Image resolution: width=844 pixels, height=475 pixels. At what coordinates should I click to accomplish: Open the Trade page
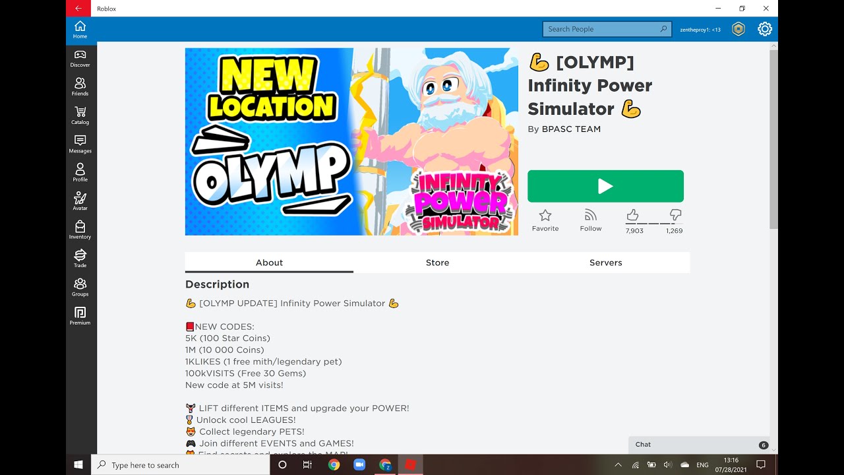pyautogui.click(x=80, y=259)
